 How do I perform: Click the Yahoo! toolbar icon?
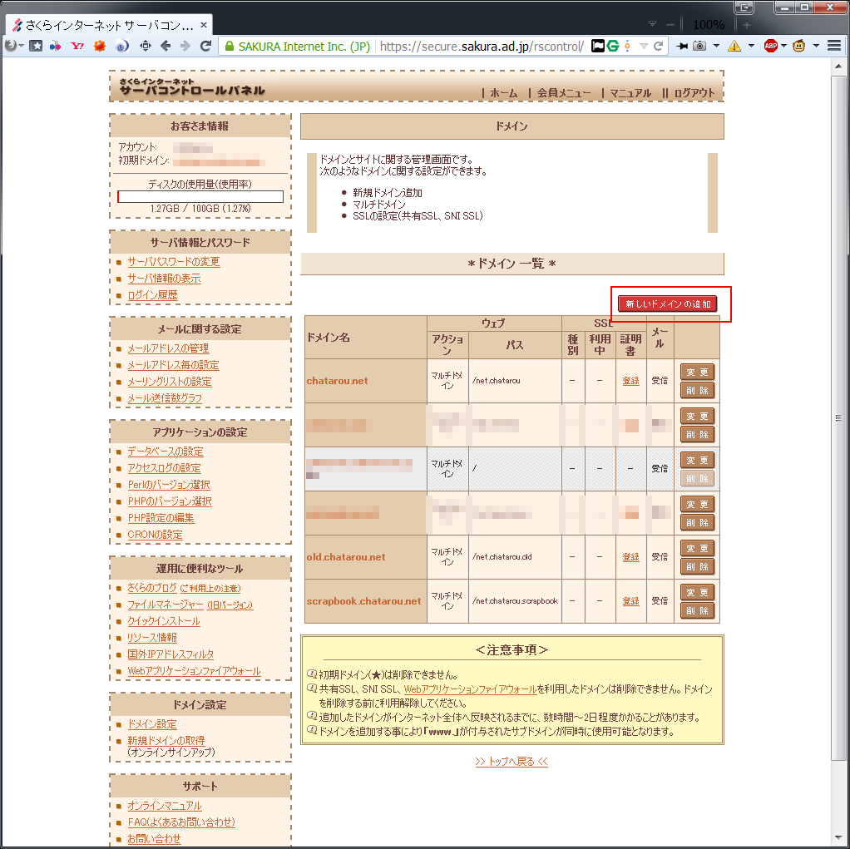pos(77,46)
